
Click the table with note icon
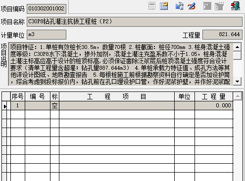point(164,6)
